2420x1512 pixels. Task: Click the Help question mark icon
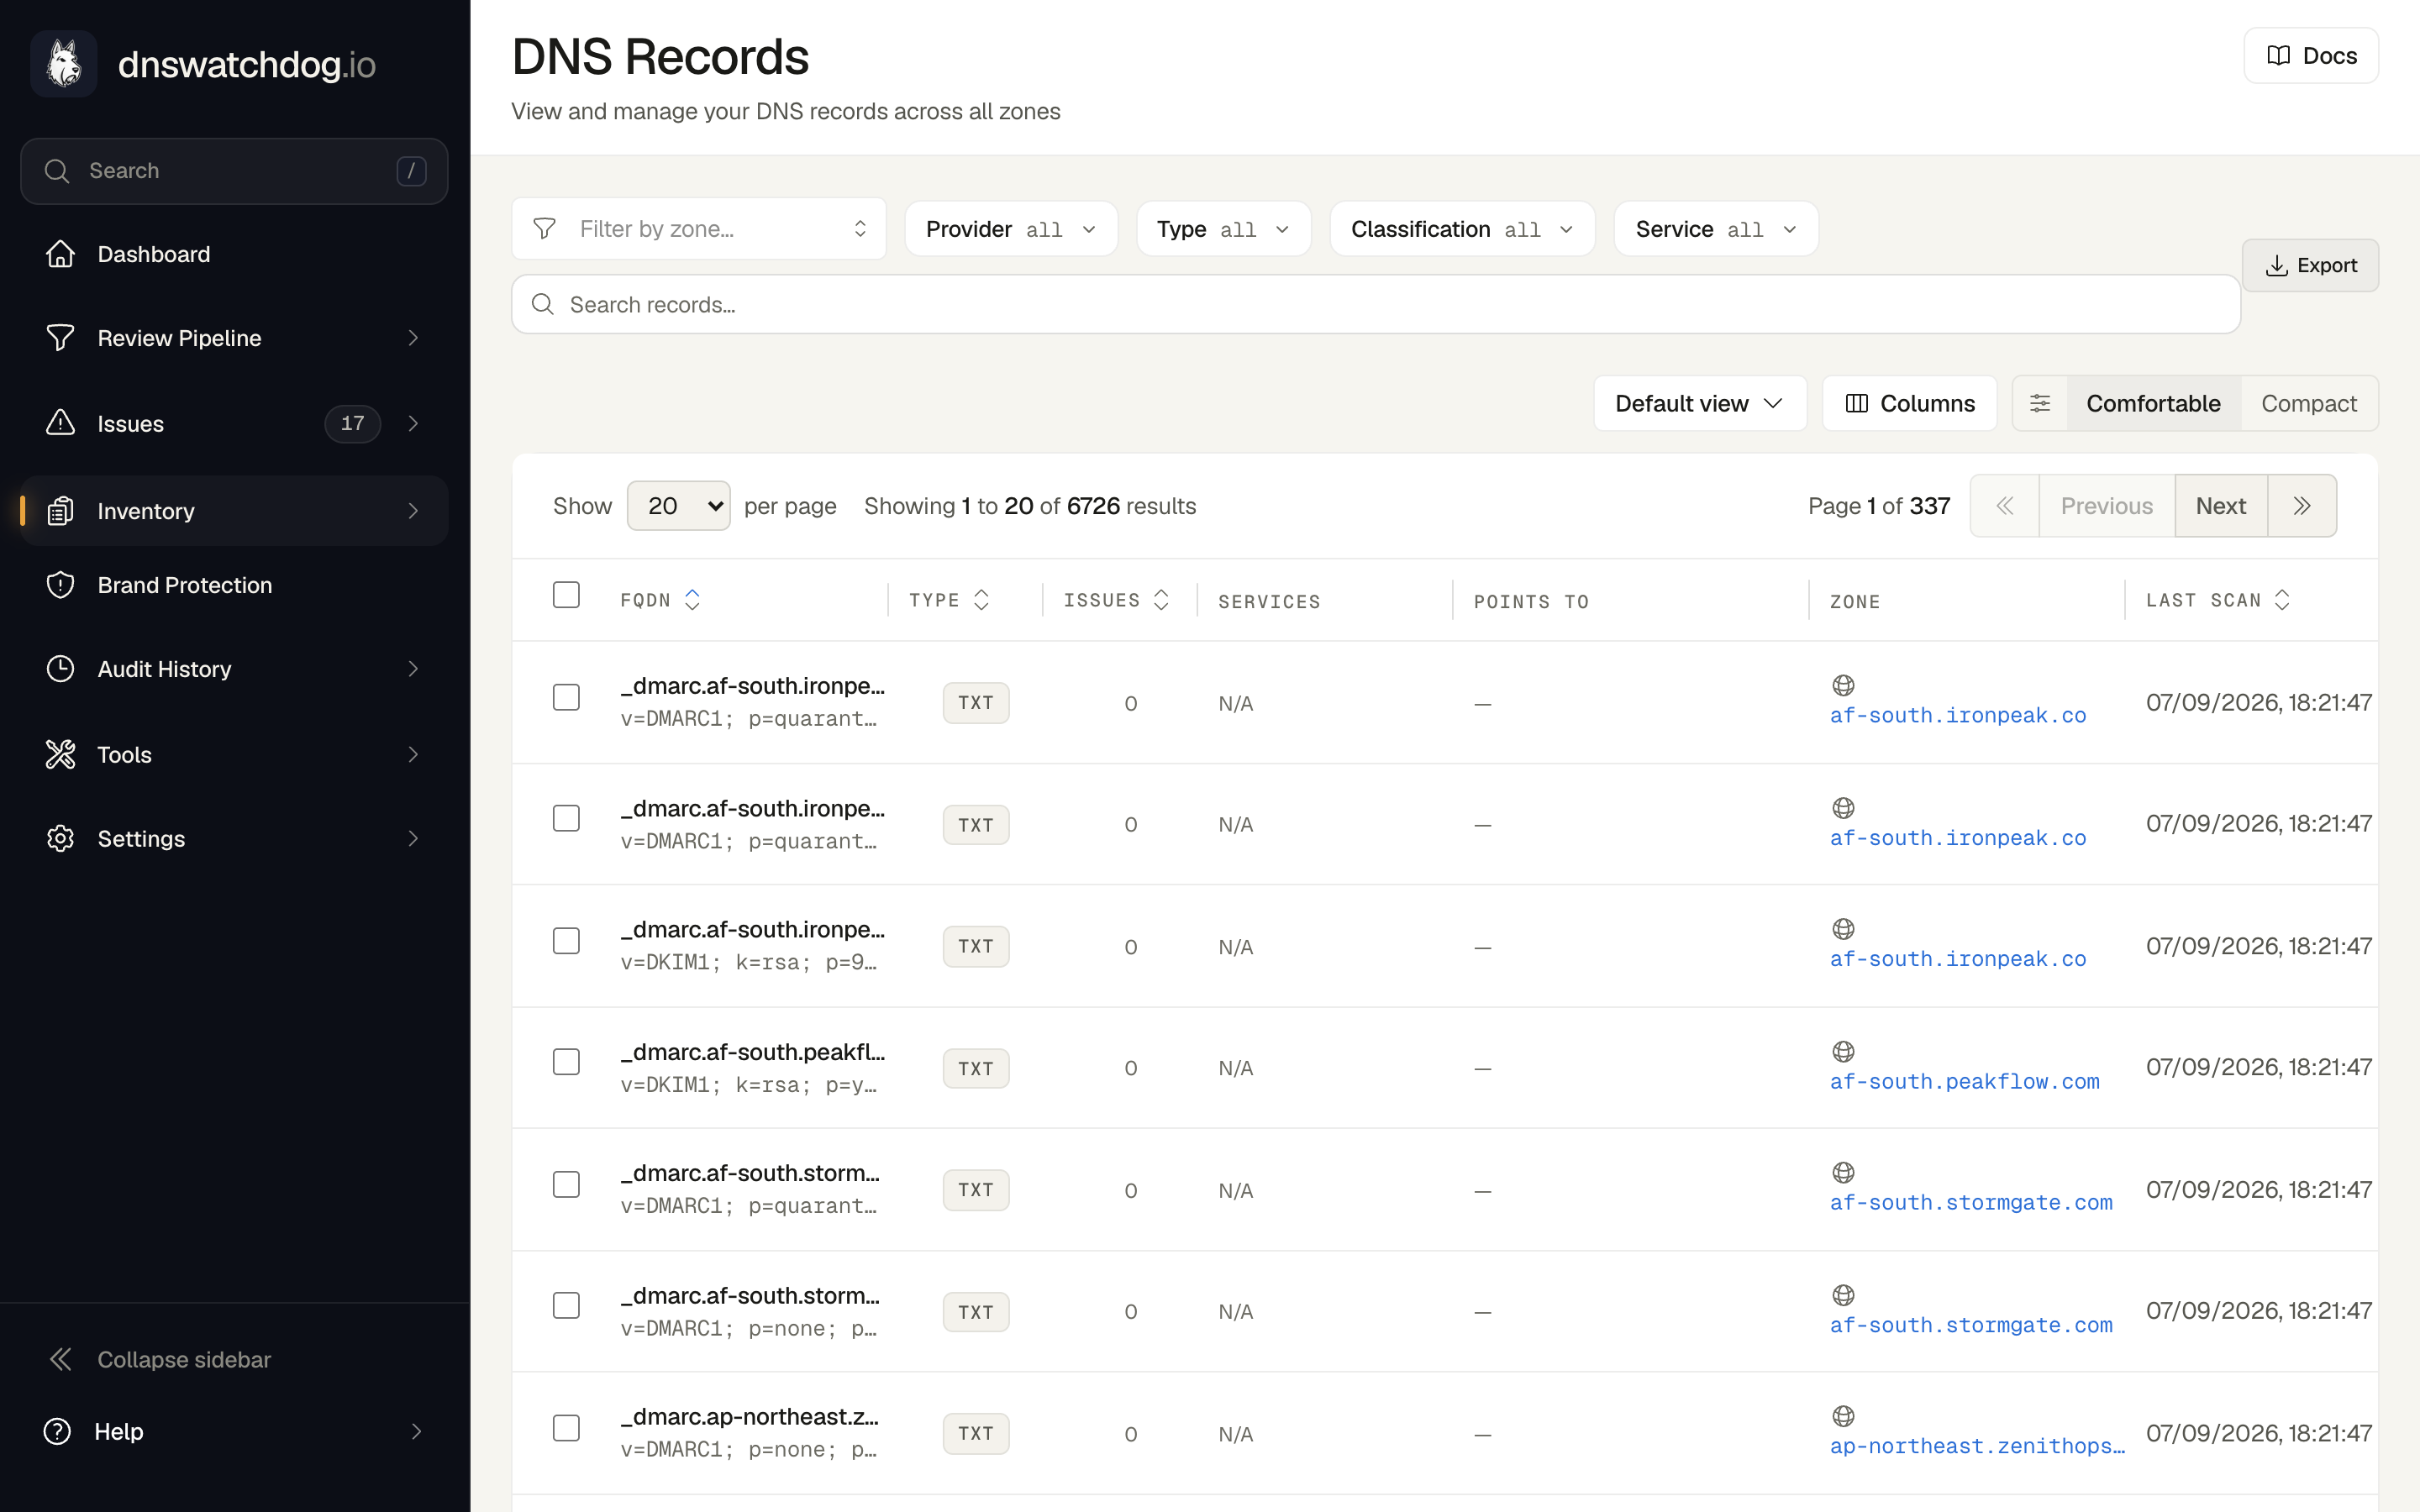pyautogui.click(x=57, y=1431)
